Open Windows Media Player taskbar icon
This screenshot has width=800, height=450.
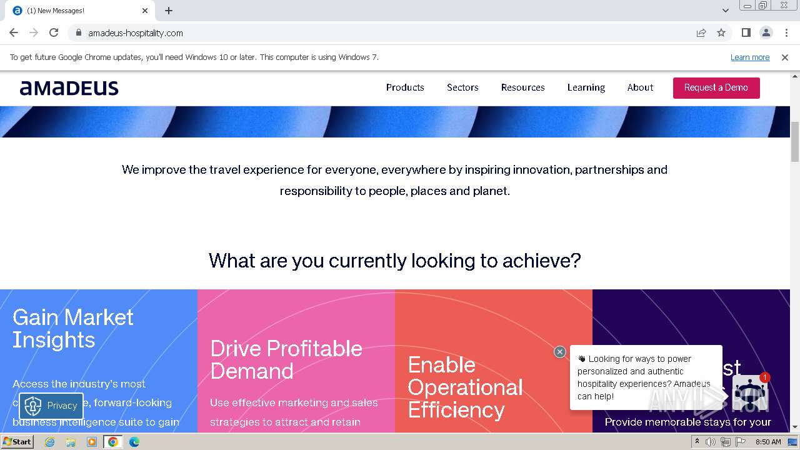(x=92, y=442)
